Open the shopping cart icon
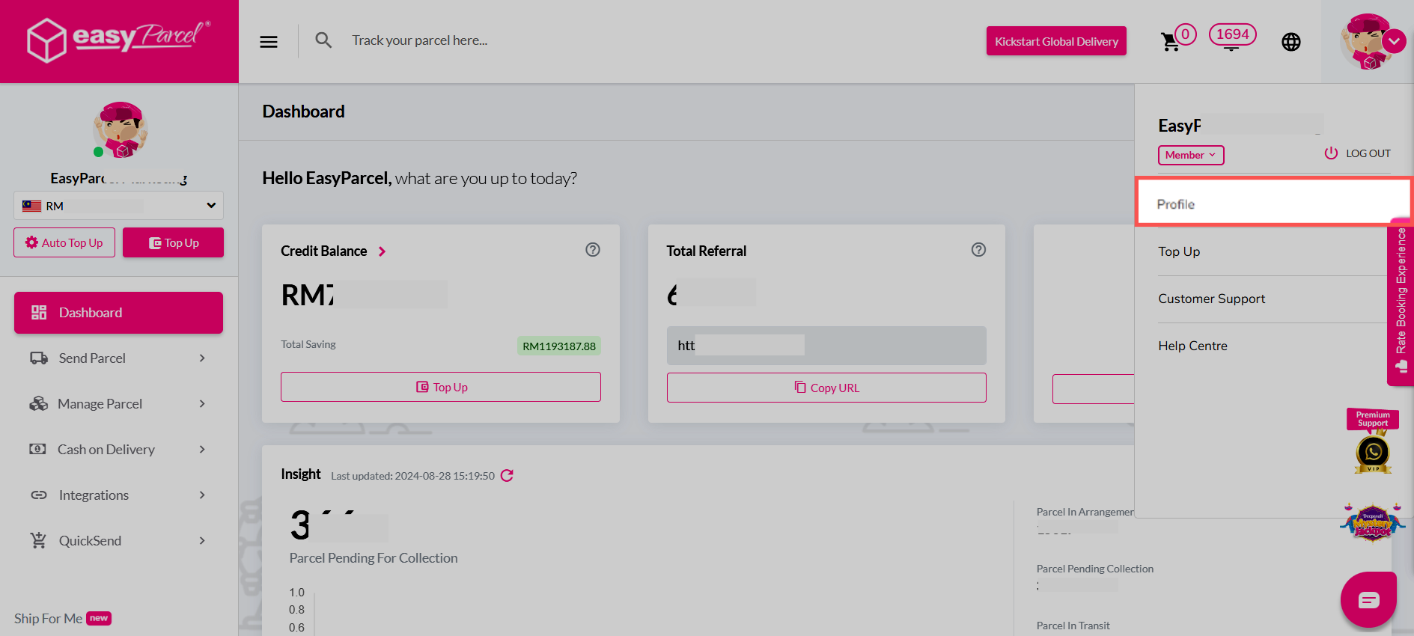Image resolution: width=1414 pixels, height=636 pixels. (x=1170, y=42)
